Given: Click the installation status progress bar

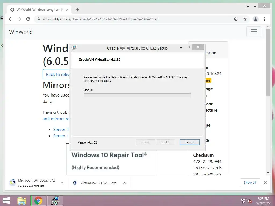Looking at the screenshot, I should tap(137, 95).
